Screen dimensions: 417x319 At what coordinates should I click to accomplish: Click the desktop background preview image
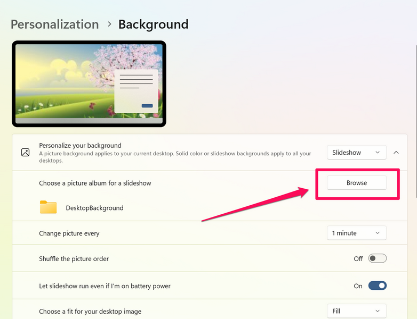89,84
